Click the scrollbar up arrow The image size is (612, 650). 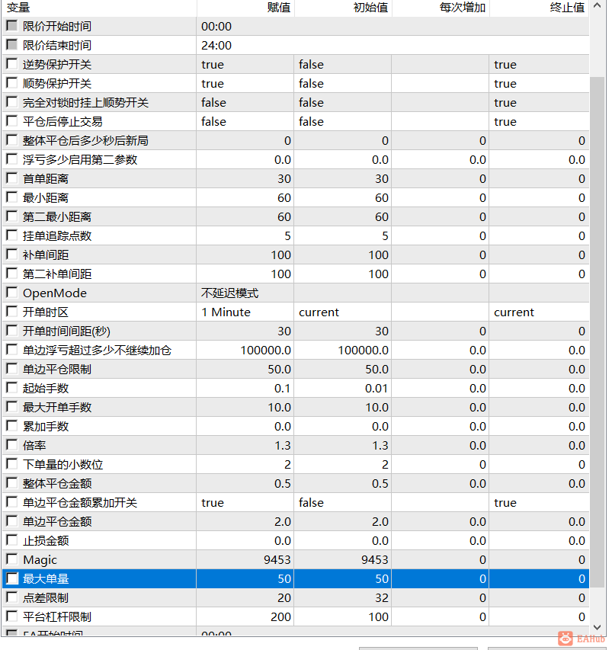click(597, 6)
